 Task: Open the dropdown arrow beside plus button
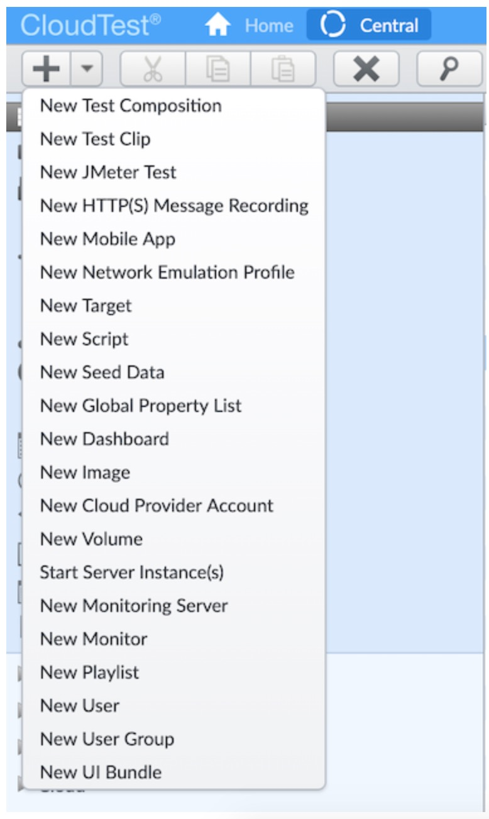(87, 70)
